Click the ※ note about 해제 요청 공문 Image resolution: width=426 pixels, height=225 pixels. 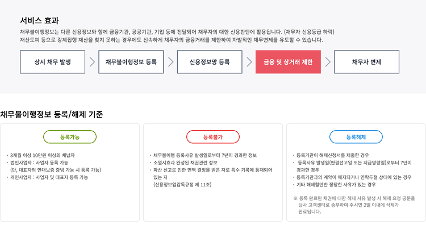tap(354, 205)
